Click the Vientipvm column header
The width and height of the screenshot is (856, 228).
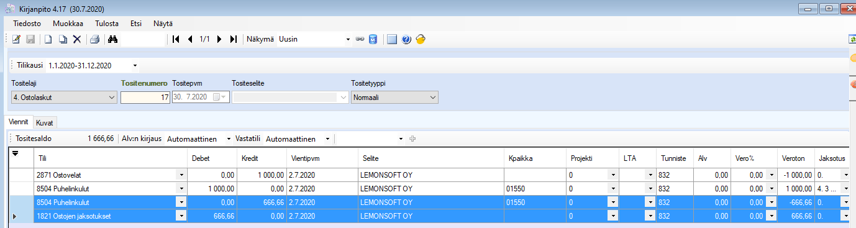[322, 158]
